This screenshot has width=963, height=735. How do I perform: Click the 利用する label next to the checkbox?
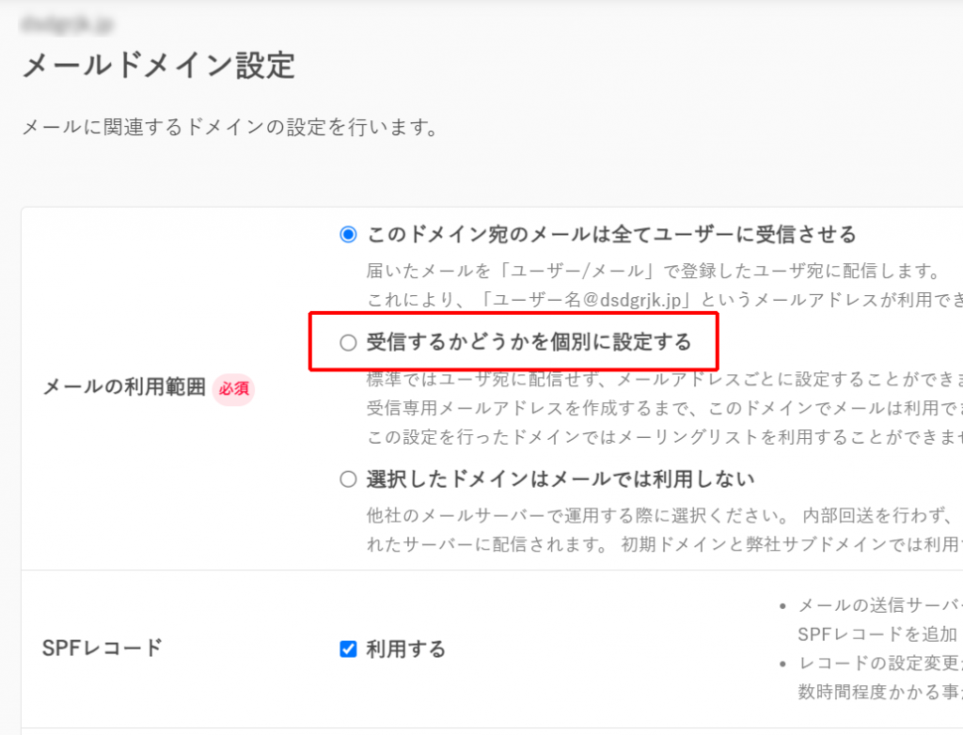[394, 648]
